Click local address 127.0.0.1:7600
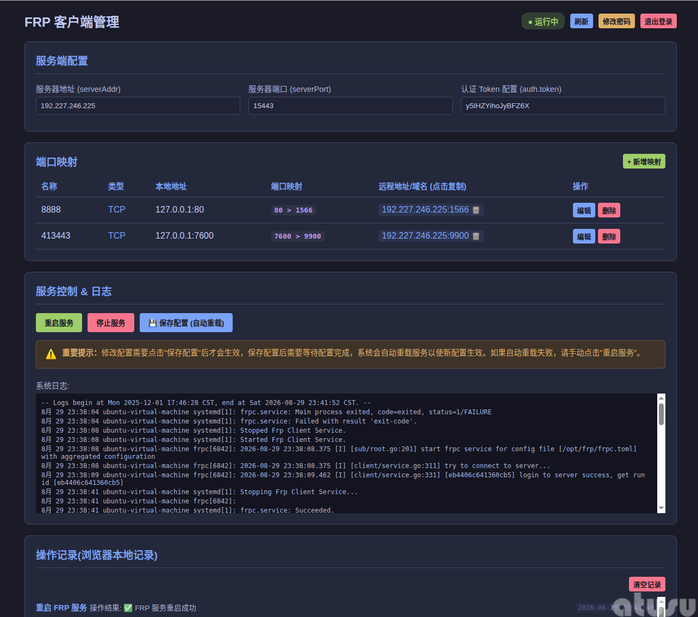This screenshot has height=617, width=698. 184,236
